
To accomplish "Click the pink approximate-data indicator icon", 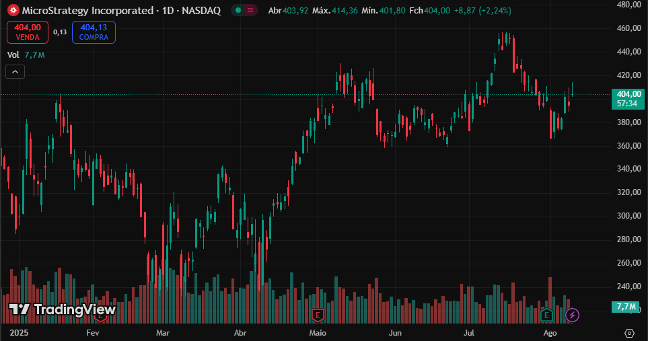I will tap(250, 10).
